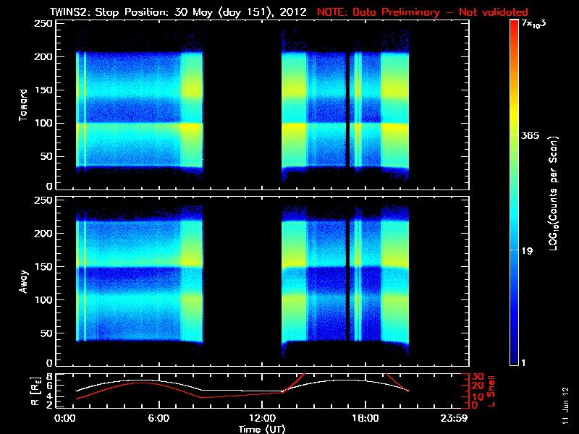
Task: Click the '18:00' time axis label
Action: click(x=365, y=419)
